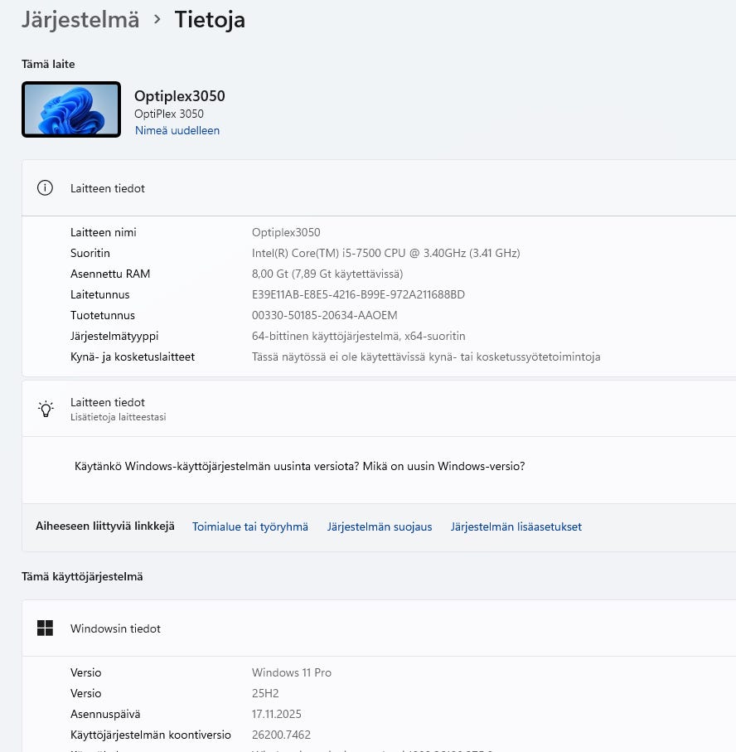Go back to the Järjestelmä breadcrumb
The height and width of the screenshot is (752, 736).
80,20
